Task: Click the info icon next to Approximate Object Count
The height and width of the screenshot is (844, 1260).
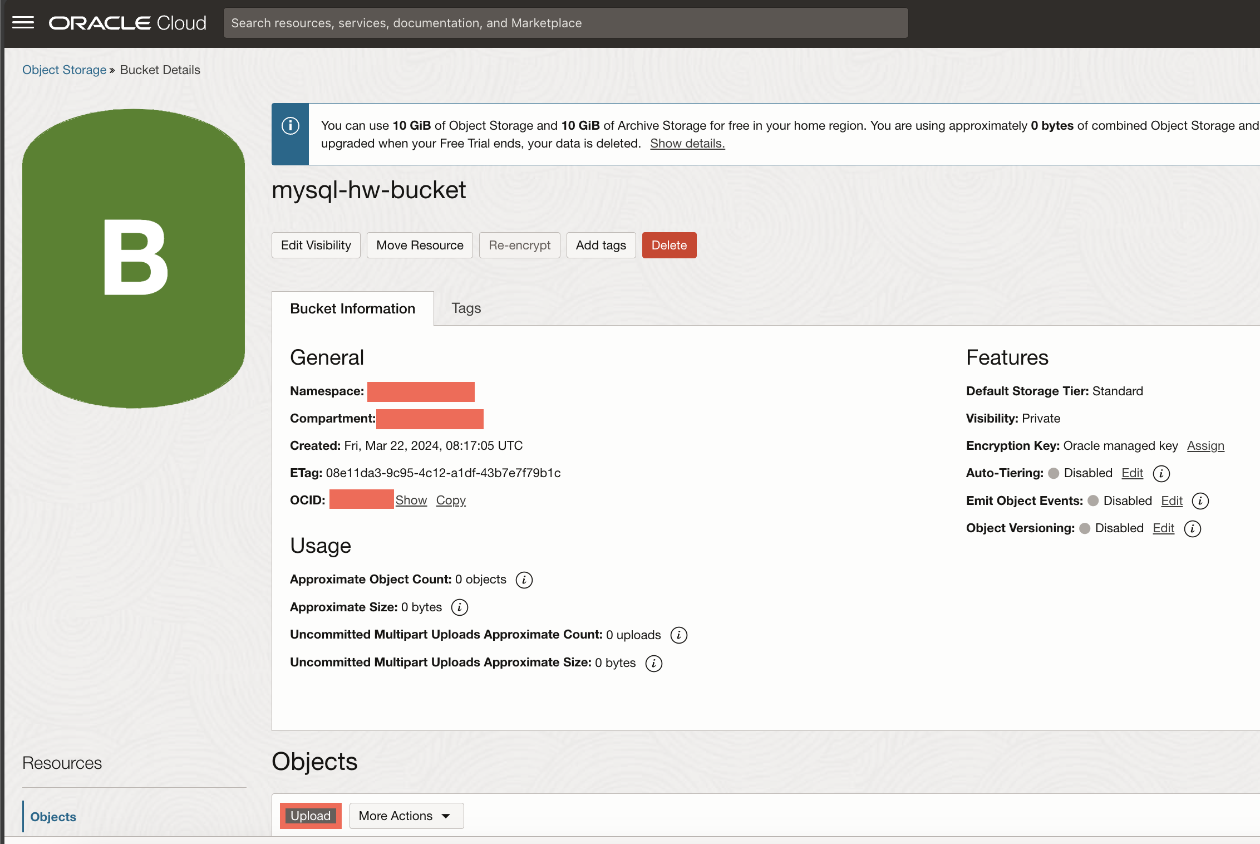Action: [x=524, y=578]
